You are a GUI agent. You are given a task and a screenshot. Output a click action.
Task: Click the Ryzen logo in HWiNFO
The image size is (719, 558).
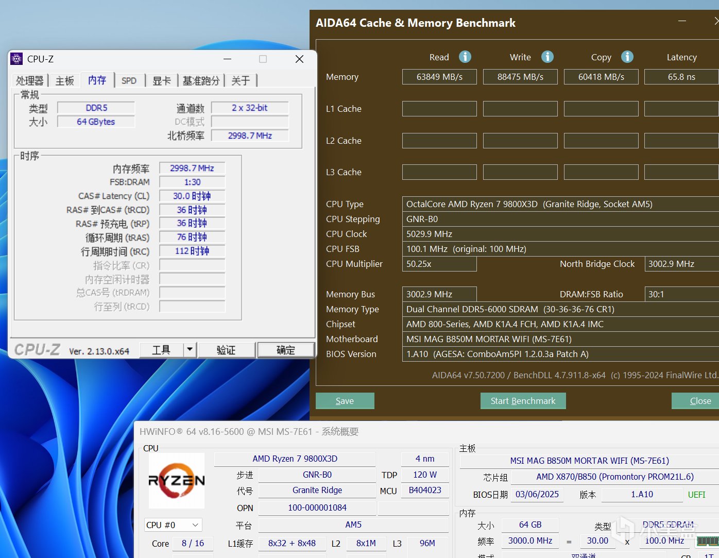[177, 481]
